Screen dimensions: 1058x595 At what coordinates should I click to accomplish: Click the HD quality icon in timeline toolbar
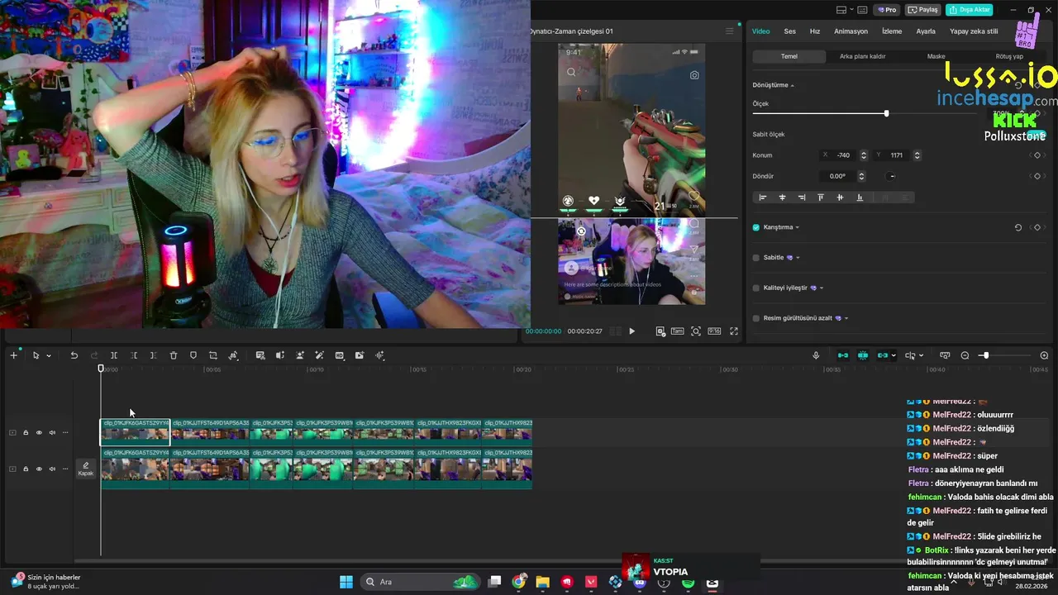point(340,355)
